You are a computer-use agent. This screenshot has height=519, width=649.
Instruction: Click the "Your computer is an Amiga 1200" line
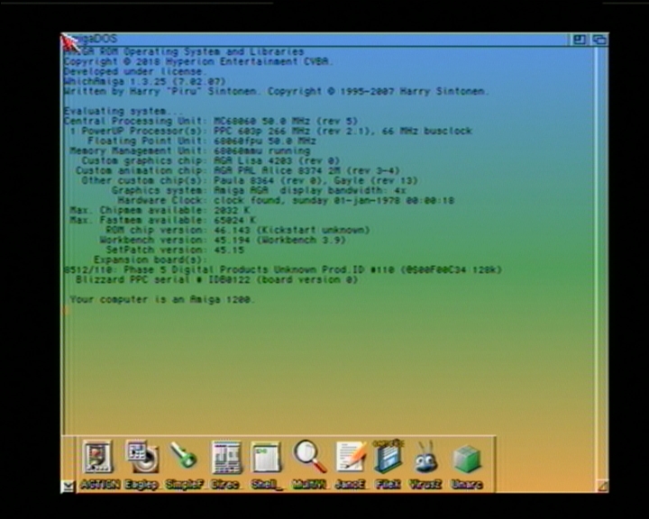click(x=162, y=299)
